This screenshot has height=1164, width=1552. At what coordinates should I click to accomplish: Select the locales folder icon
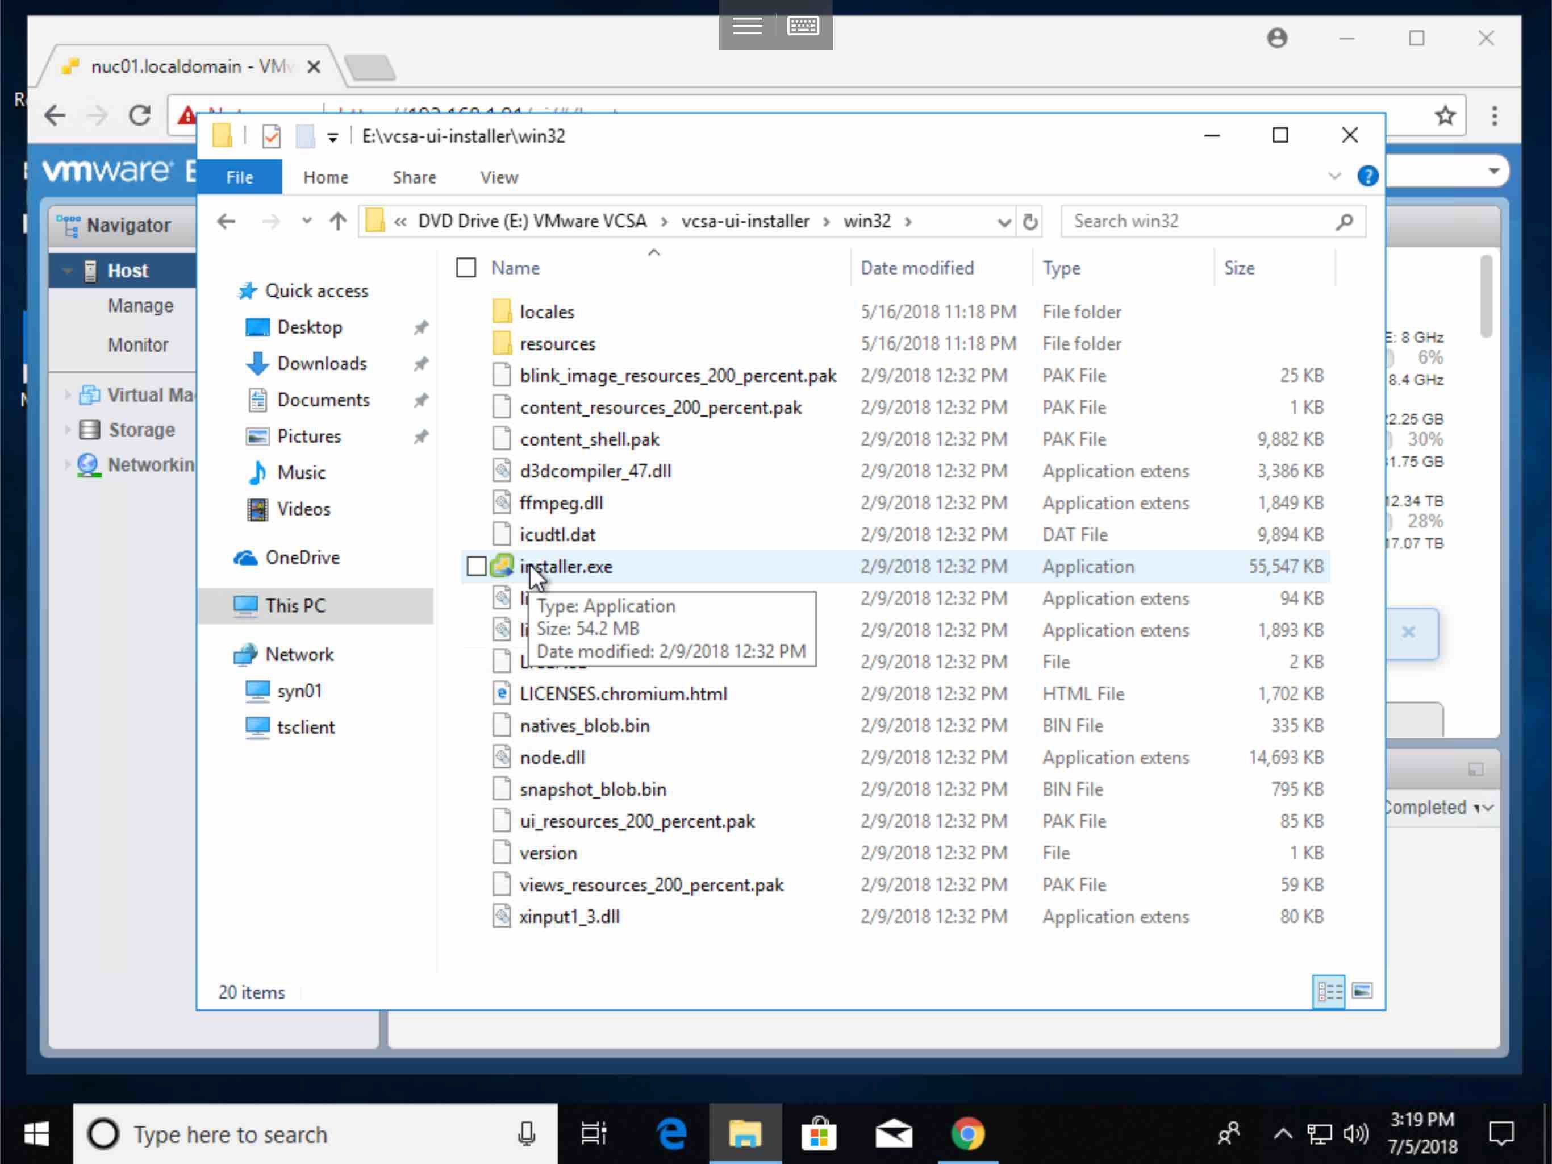tap(502, 311)
